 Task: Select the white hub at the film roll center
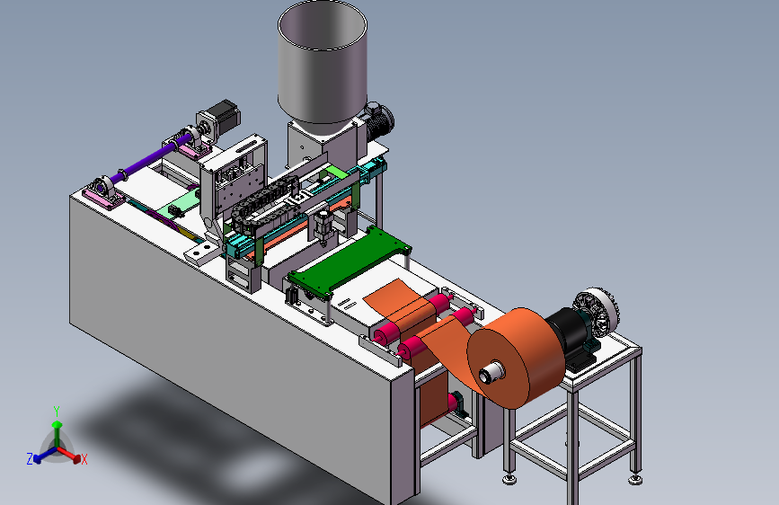coord(491,372)
